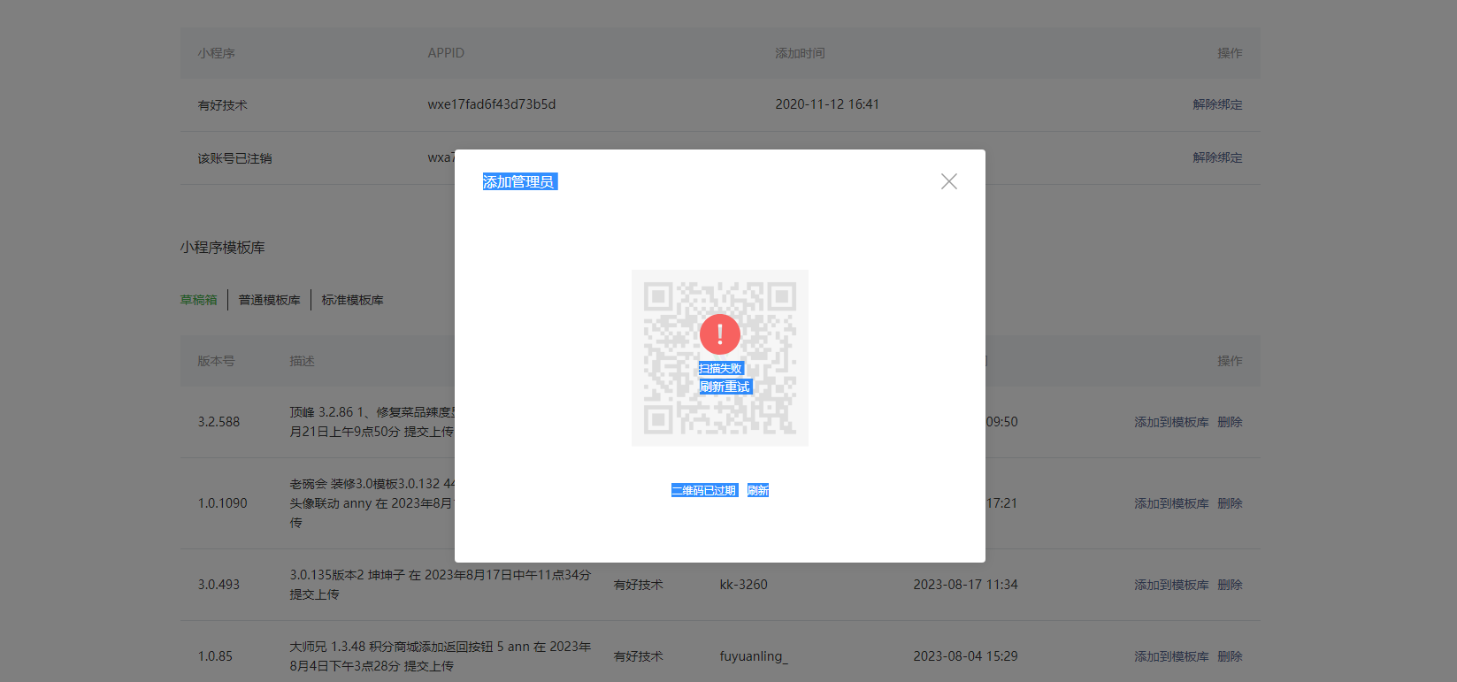Click 2023-08-17 11:34 time cell
1457x682 pixels.
(965, 585)
